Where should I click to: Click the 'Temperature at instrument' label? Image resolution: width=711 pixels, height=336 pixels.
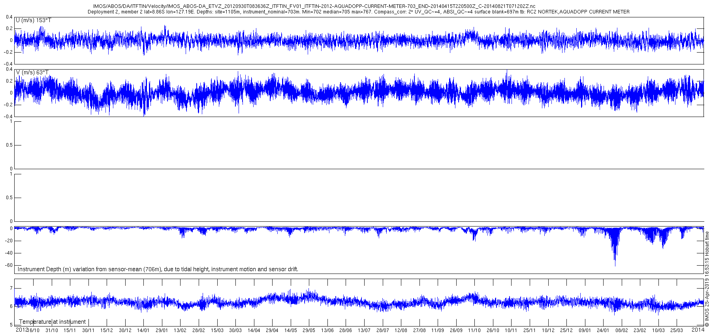[52, 322]
